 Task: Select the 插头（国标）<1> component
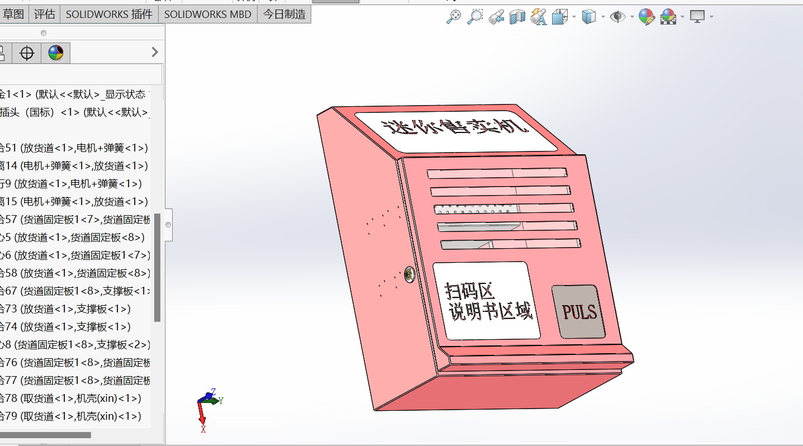coord(75,112)
